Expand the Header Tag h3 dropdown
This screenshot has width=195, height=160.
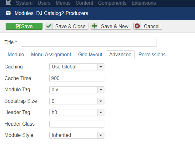77,112
